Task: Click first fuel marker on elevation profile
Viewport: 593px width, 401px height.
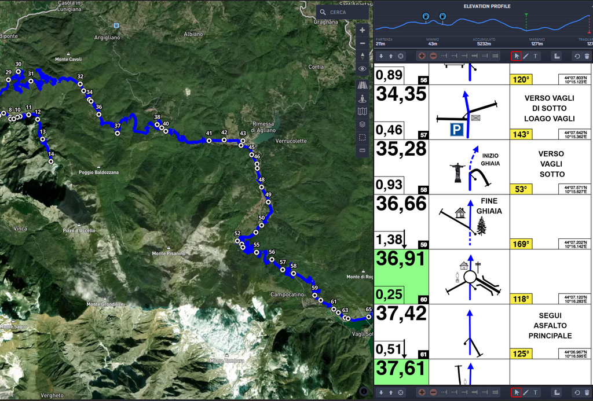Action: coord(426,16)
